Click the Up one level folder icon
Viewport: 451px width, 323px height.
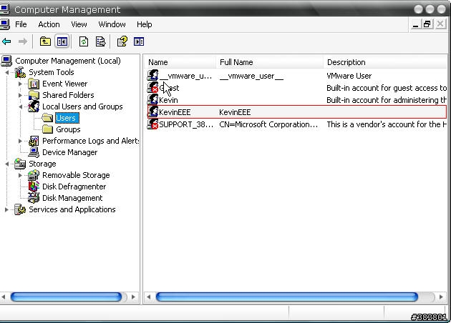(x=45, y=41)
